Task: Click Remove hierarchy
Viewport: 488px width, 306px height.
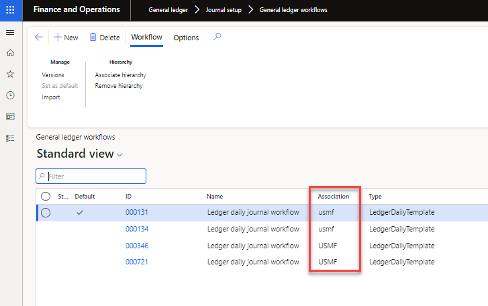Action: point(119,86)
